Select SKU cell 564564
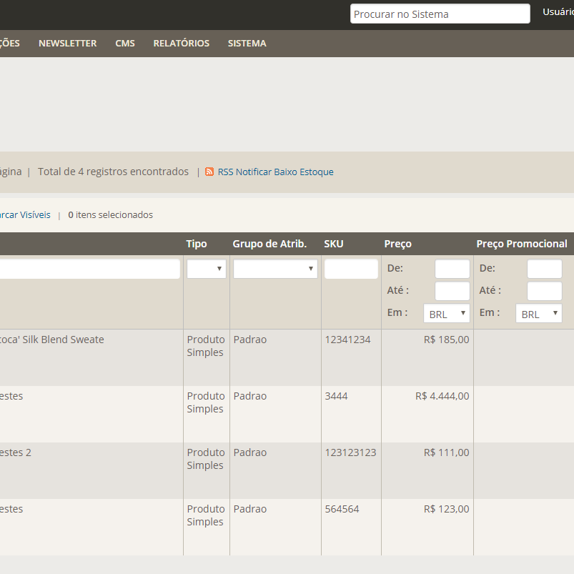This screenshot has height=574, width=574. pyautogui.click(x=342, y=509)
